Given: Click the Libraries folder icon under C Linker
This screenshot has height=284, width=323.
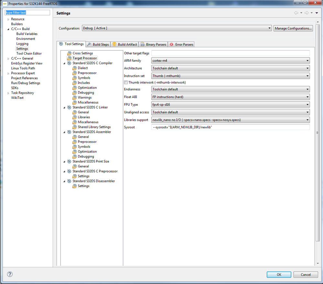Looking at the screenshot, I should (x=74, y=117).
